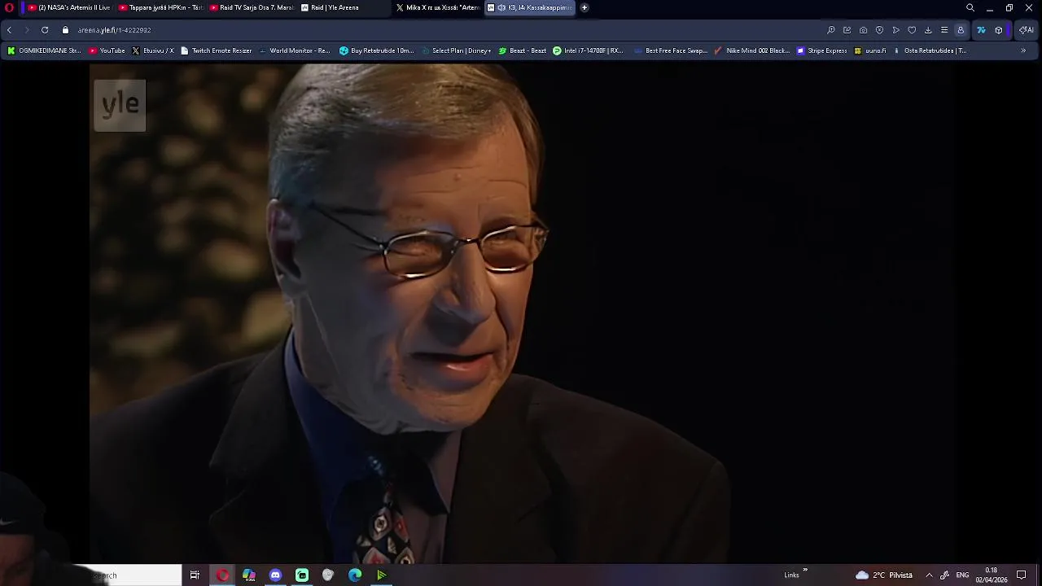This screenshot has height=586, width=1042.
Task: Open Select Plan | Disney+ bookmark
Action: 457,50
